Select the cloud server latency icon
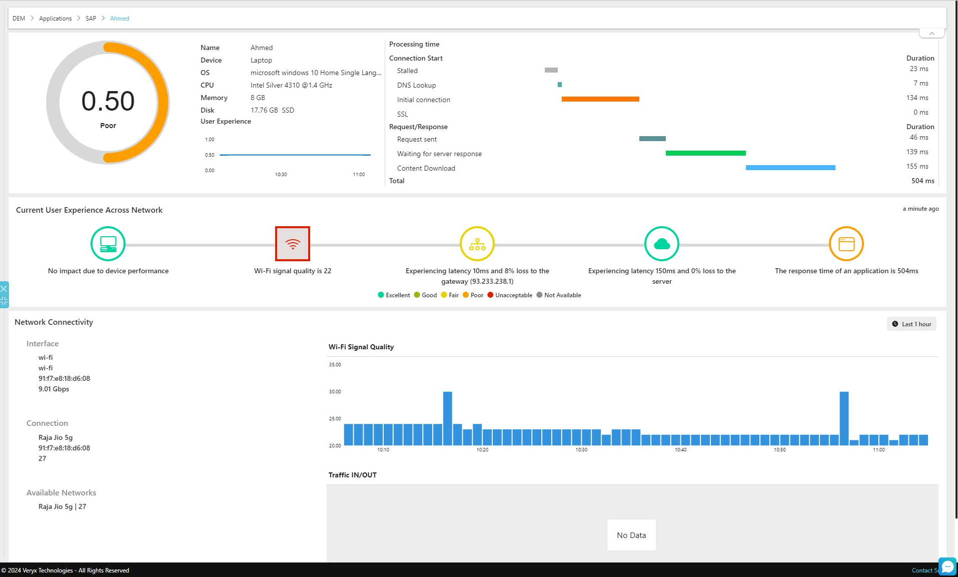 click(662, 244)
